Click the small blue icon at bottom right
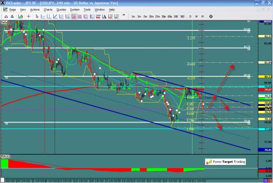Screen dimensions: 273x183 (x=266, y=181)
